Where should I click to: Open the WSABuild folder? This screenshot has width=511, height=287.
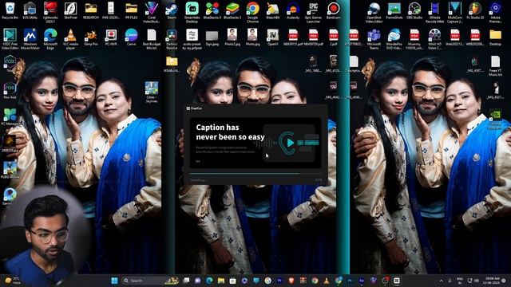(x=172, y=64)
